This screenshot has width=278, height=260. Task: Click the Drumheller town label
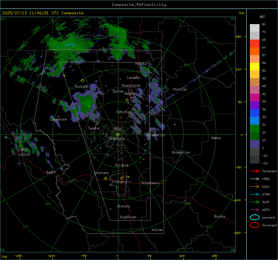(181, 152)
